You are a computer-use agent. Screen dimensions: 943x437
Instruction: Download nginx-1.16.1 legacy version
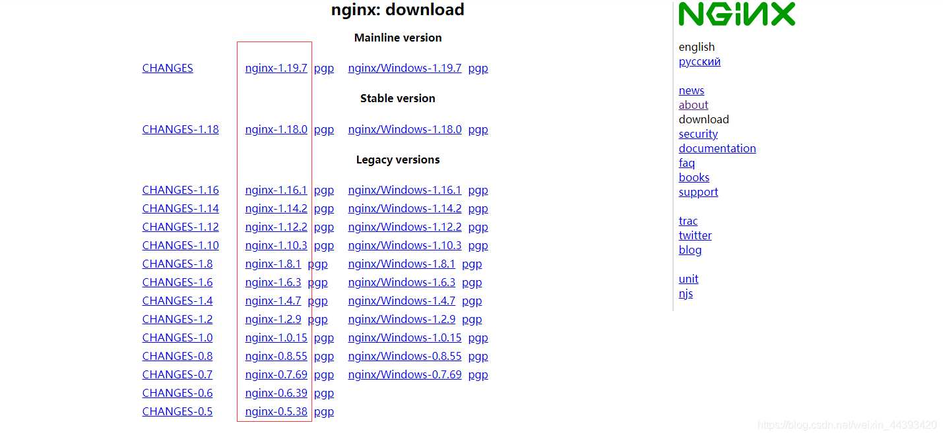(276, 190)
